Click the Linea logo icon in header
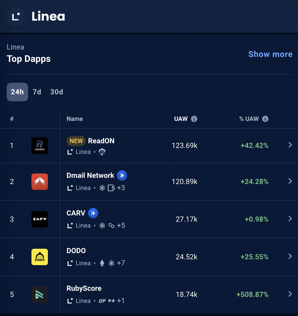The height and width of the screenshot is (316, 298). [x=16, y=16]
